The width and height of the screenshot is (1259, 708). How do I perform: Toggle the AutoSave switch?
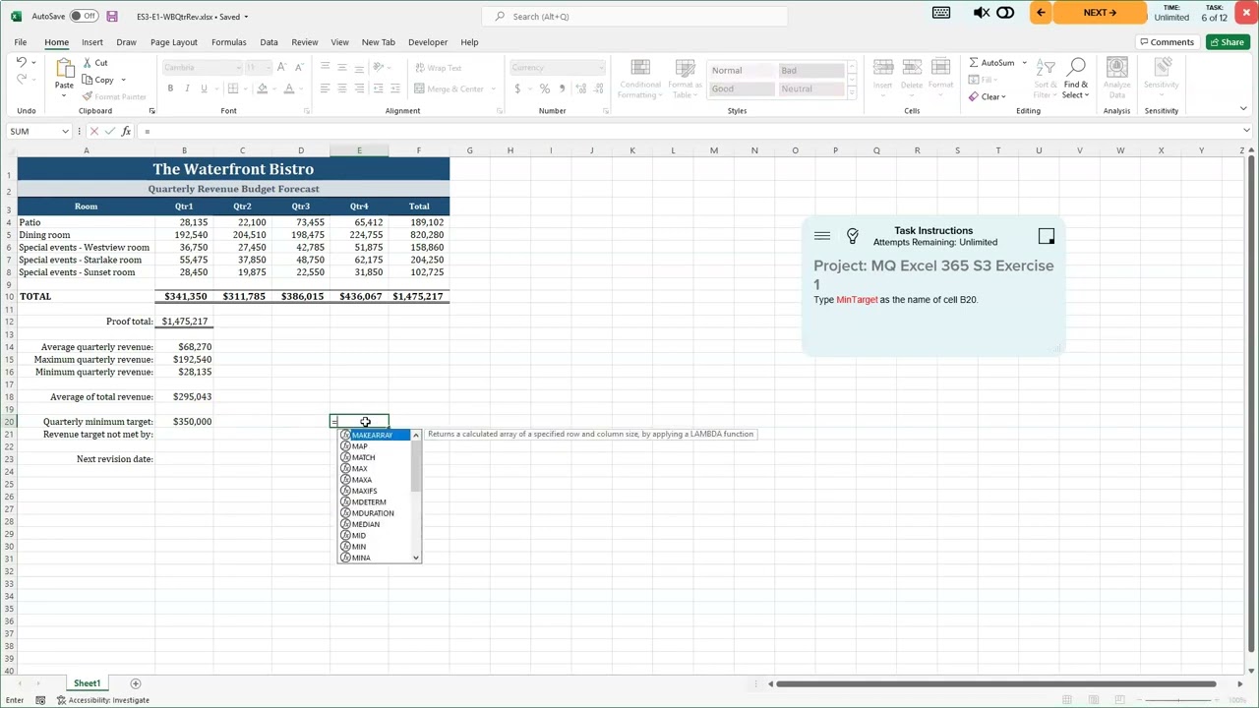84,17
